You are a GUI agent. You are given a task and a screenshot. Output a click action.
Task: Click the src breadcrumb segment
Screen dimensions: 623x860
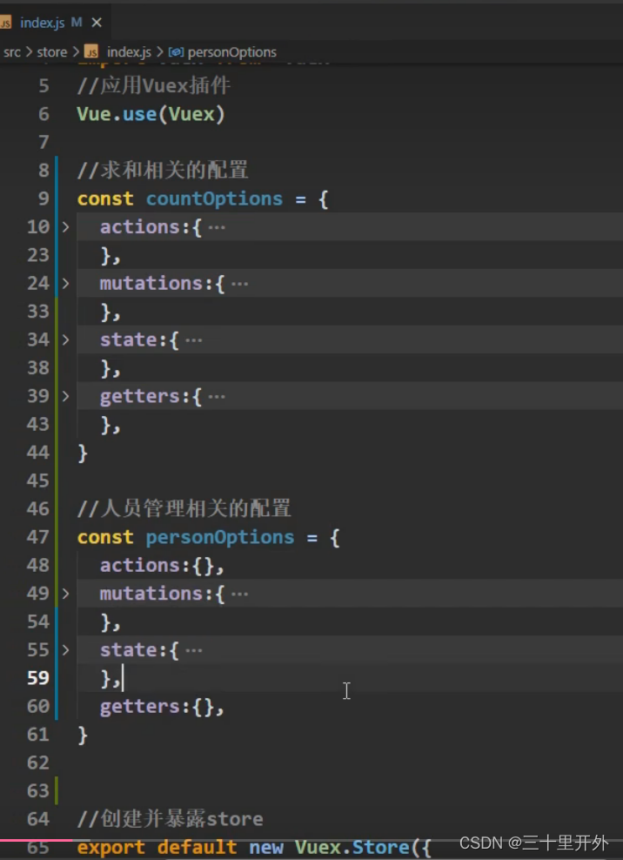pos(12,52)
